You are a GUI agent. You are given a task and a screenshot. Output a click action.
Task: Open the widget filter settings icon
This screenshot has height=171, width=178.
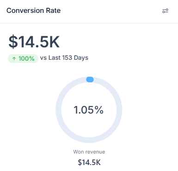[x=165, y=11]
